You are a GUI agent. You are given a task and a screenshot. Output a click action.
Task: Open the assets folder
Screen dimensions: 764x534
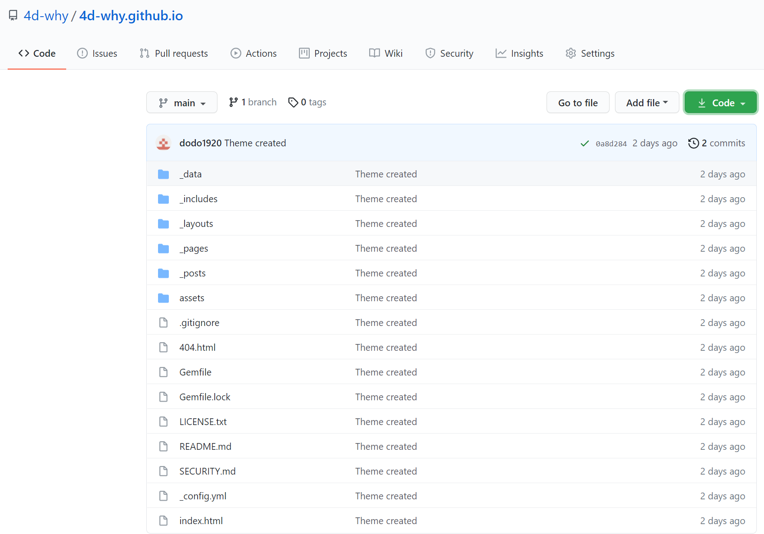coord(192,298)
